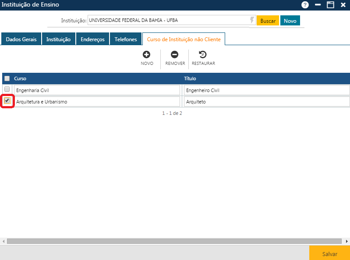
Task: Click the NOVO plus icon
Action: click(147, 55)
